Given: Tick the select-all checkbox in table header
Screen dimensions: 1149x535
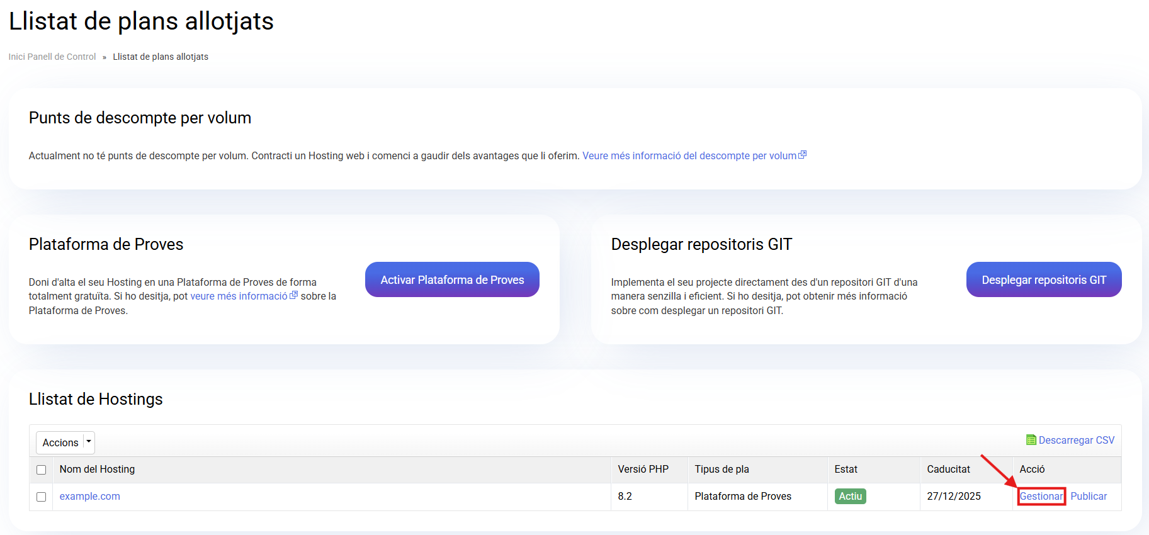Looking at the screenshot, I should point(42,470).
